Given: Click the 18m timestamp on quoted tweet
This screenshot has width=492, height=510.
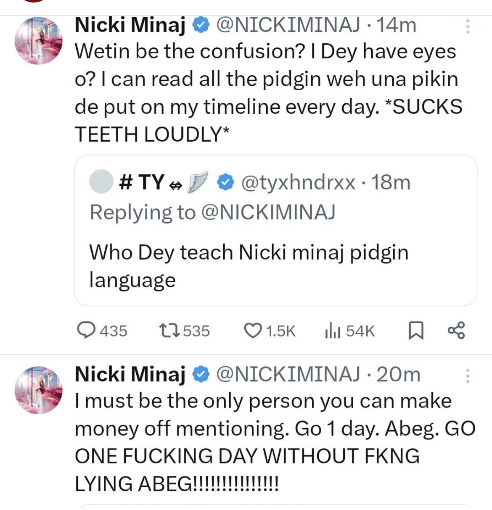Looking at the screenshot, I should tap(391, 182).
